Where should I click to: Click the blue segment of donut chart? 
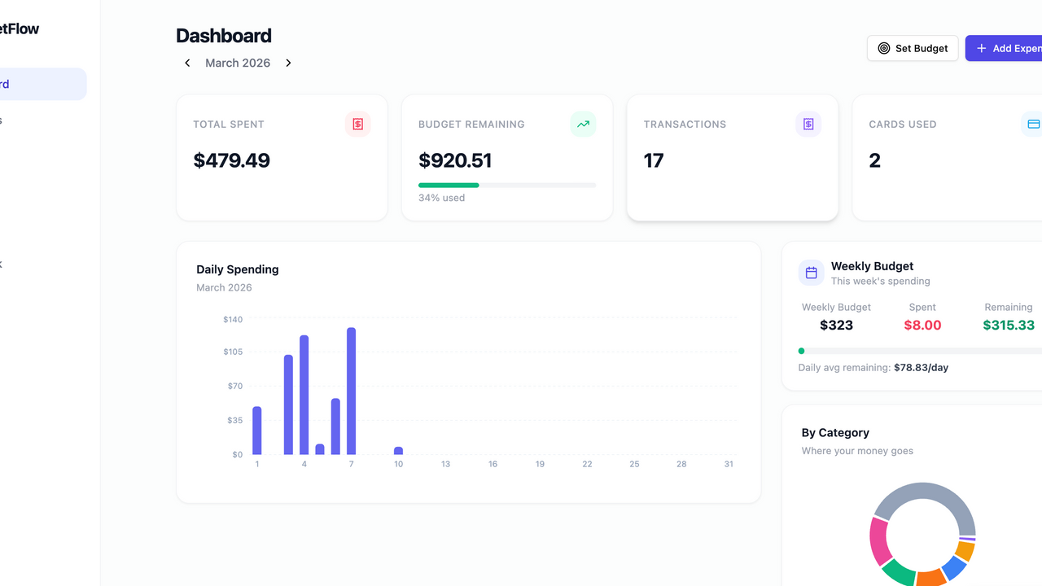coord(953,567)
